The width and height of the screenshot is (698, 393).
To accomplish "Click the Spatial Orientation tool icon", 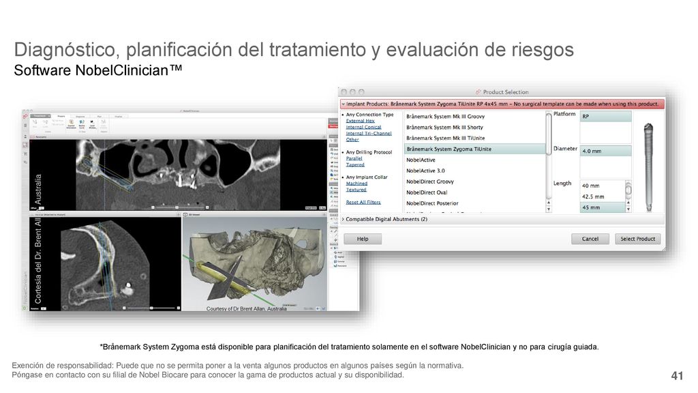I will coord(71,123).
